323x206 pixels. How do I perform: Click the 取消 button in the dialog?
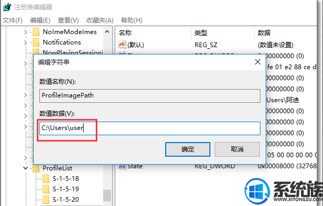pyautogui.click(x=237, y=149)
